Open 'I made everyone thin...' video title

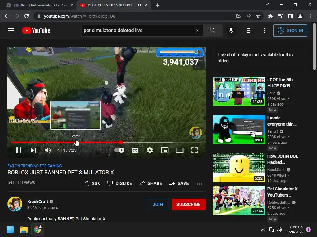click(x=282, y=121)
